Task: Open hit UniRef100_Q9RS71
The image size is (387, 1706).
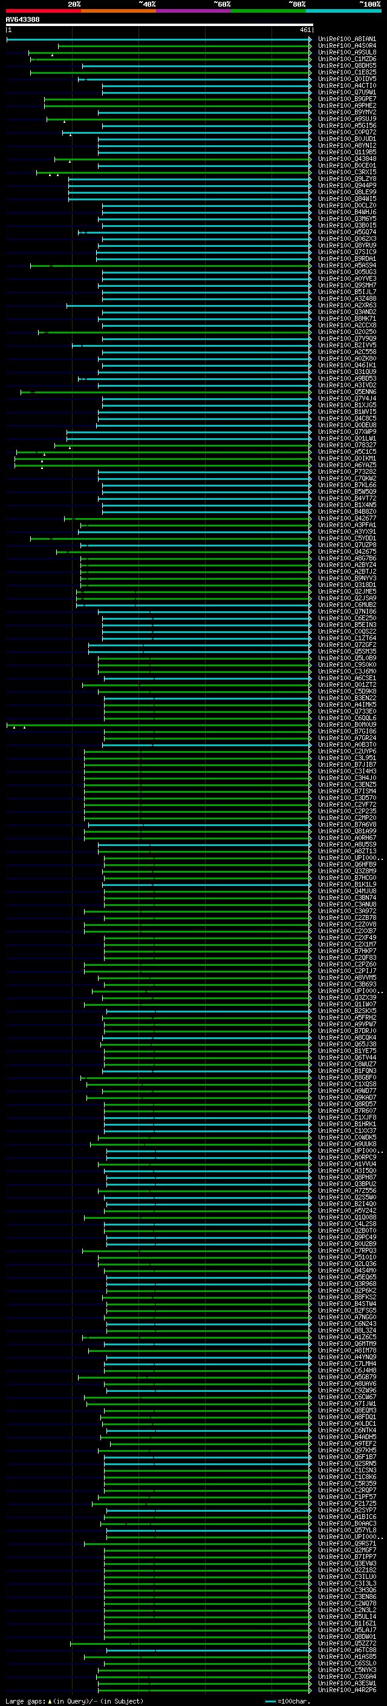Action: click(x=346, y=1544)
